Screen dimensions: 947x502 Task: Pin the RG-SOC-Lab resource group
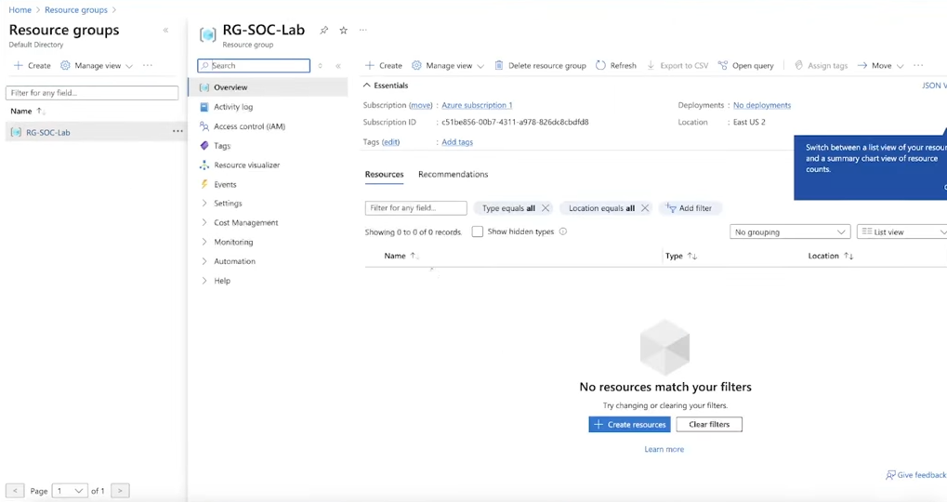[x=323, y=30]
